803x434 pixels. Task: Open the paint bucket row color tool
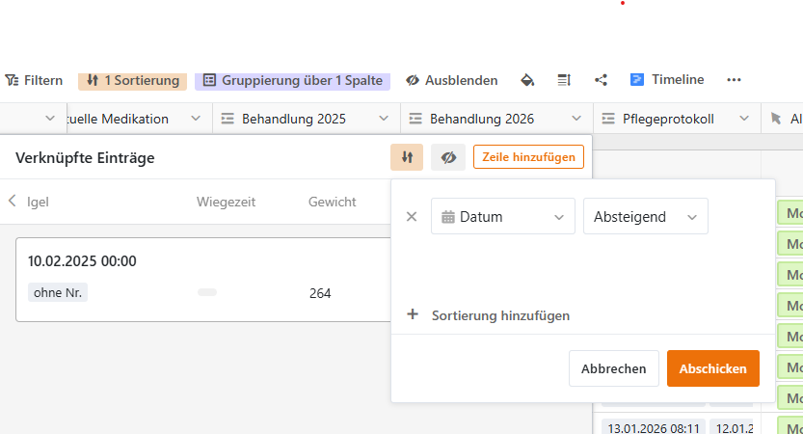click(x=527, y=80)
